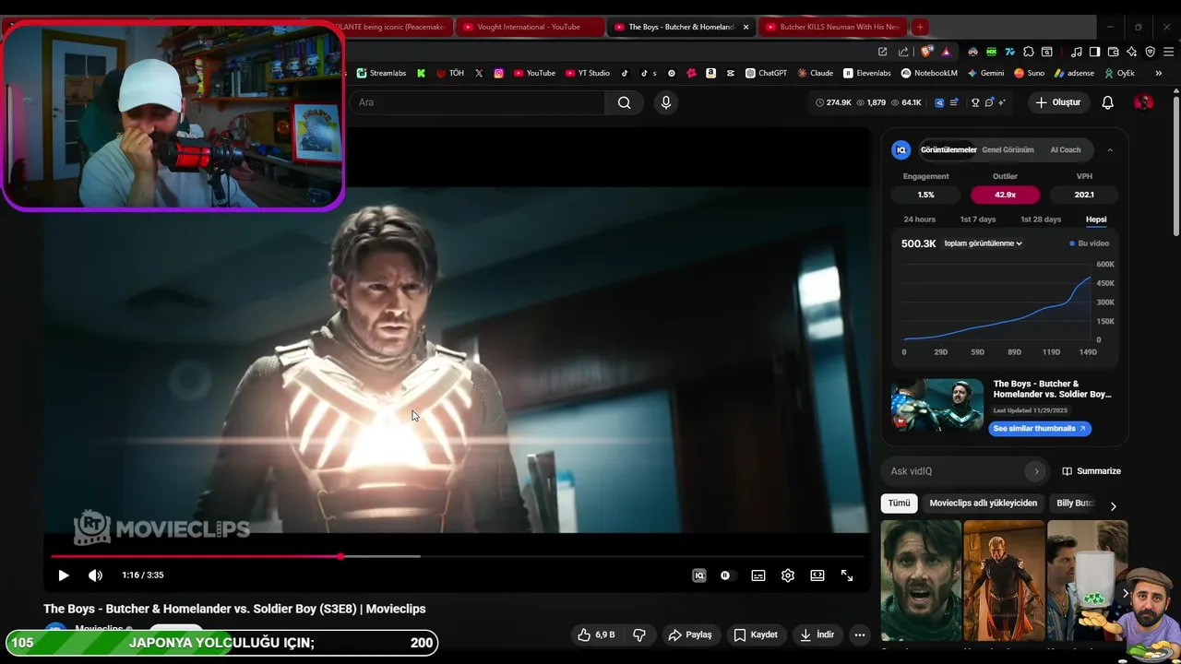
Task: Open the X (Twitter) bookmark icon
Action: (479, 73)
